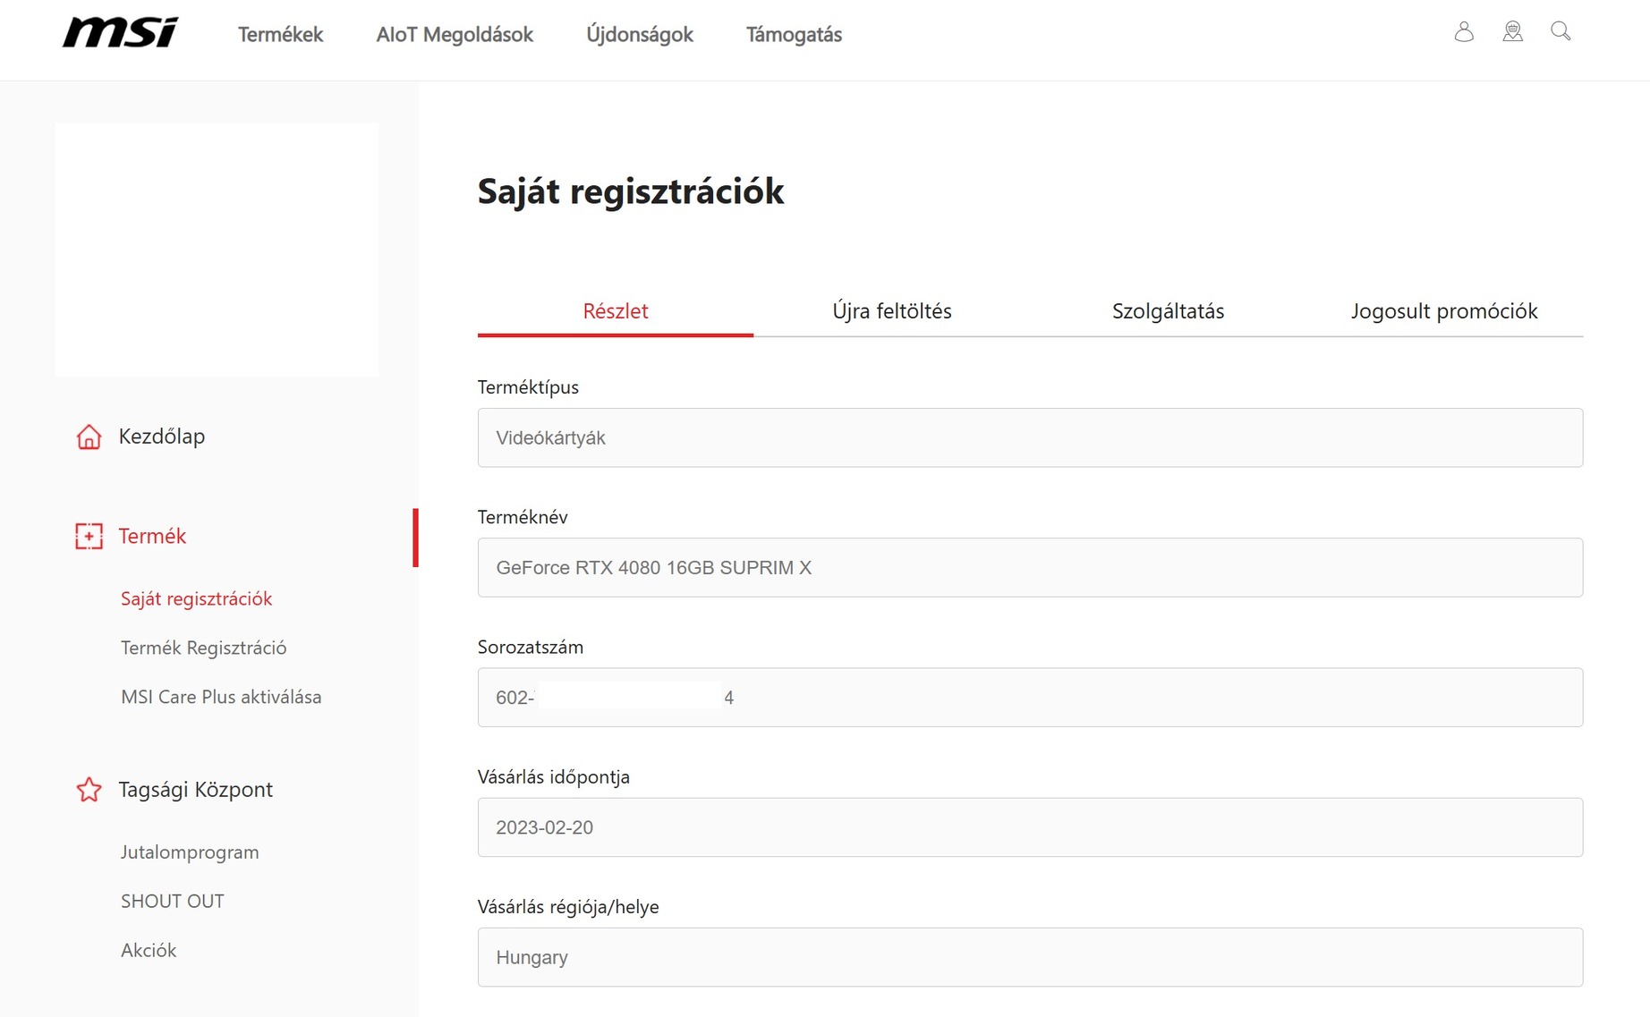1650x1017 pixels.
Task: Switch to the Szolgáltatás tab
Action: 1168,311
